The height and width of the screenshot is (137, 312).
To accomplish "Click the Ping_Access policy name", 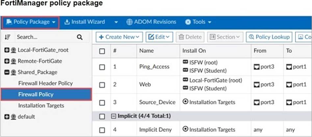I will [x=154, y=67].
